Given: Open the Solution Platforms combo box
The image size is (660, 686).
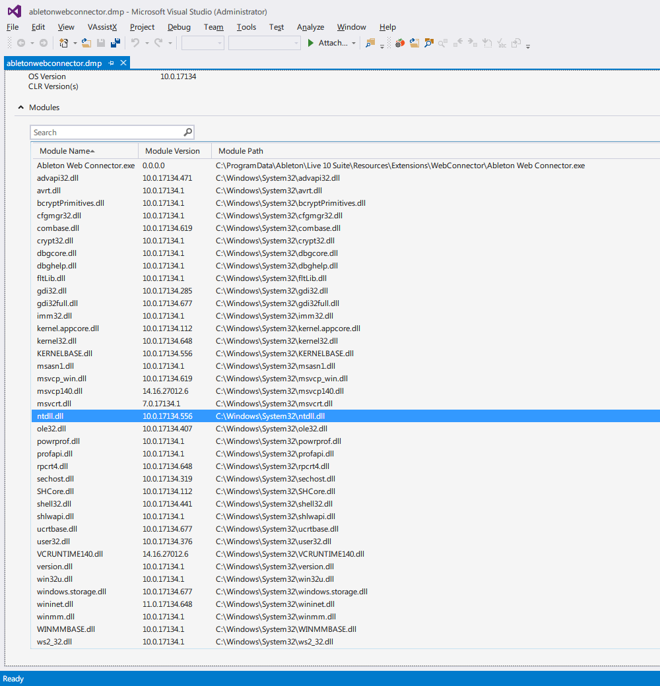Looking at the screenshot, I should 265,43.
